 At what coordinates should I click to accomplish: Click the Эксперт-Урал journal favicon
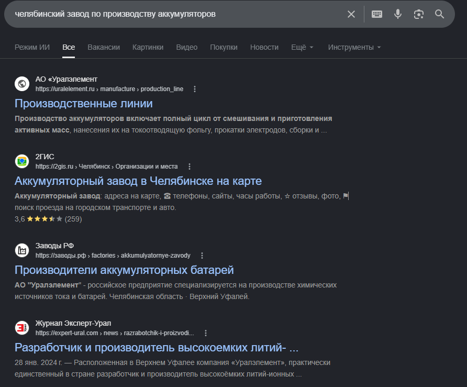coord(22,328)
